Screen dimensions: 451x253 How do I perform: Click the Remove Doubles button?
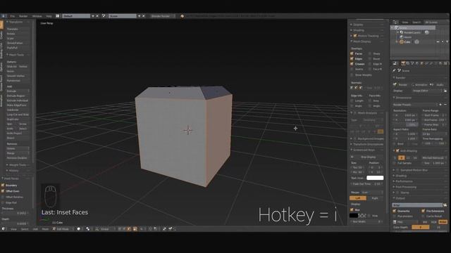coord(18,158)
